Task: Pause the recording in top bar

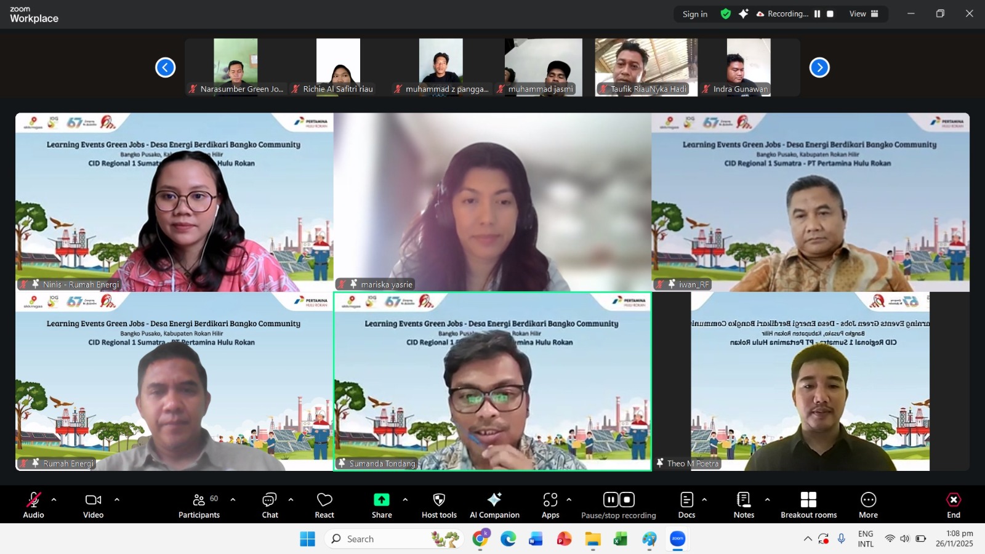Action: click(817, 14)
